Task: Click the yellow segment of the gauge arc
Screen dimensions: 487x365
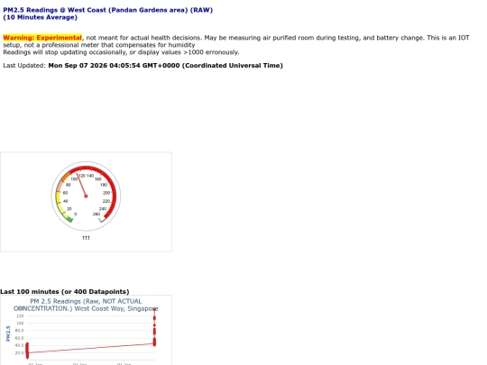Action: pos(58,198)
